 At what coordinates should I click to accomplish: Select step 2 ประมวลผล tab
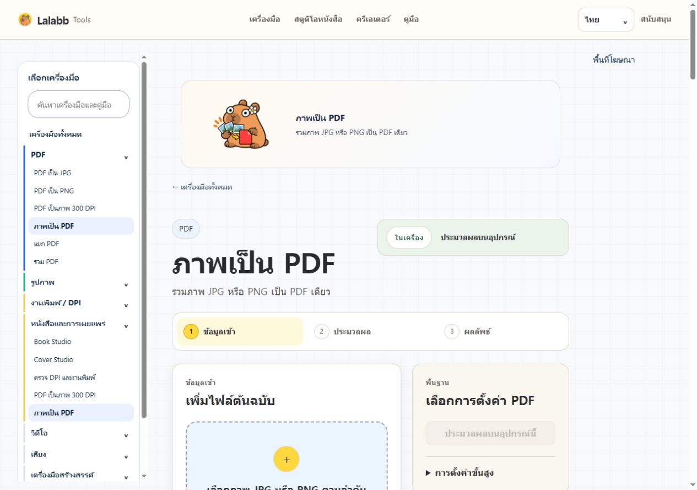pyautogui.click(x=370, y=332)
